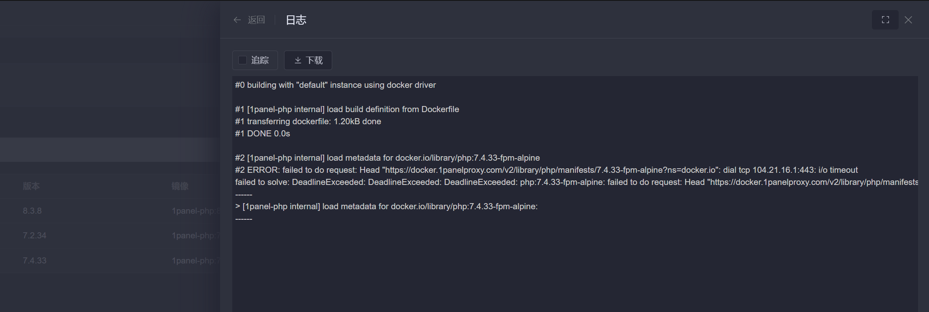This screenshot has width=929, height=312.
Task: Click the 追踪 label text
Action: 260,60
